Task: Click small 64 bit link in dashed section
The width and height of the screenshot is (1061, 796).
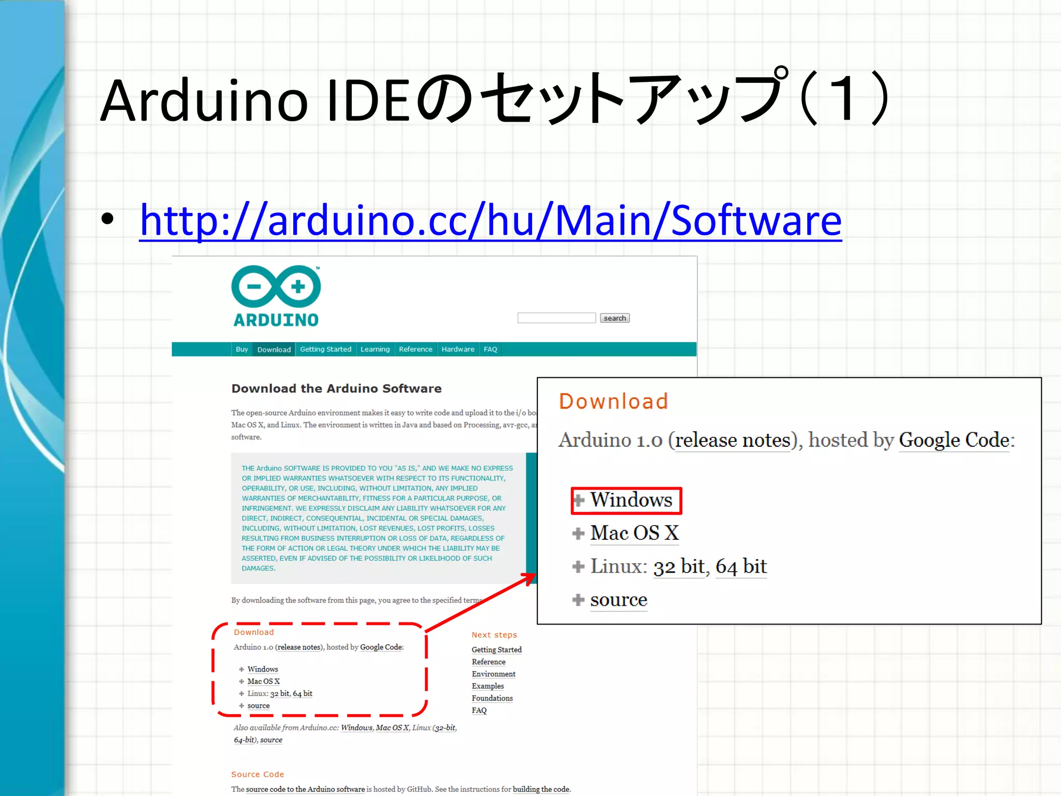Action: (x=303, y=693)
